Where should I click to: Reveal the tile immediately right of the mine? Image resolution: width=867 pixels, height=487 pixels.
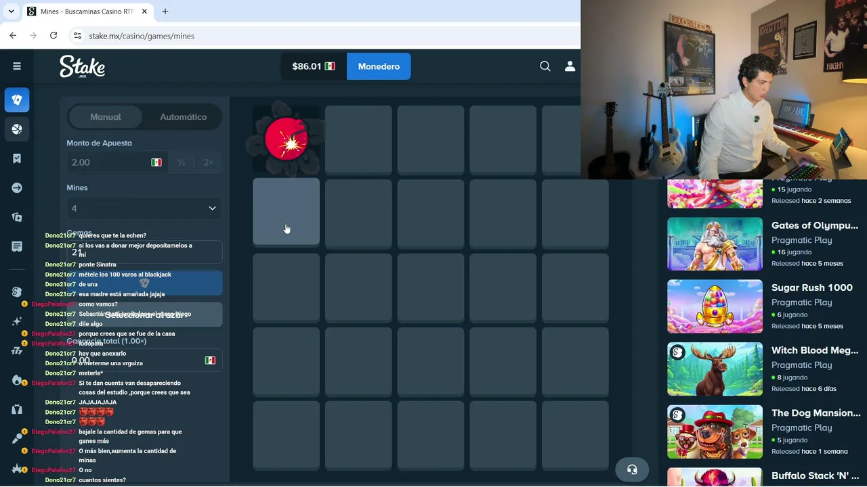click(358, 139)
